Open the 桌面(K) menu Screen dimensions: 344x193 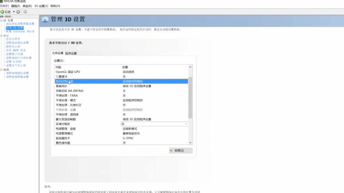(27, 6)
